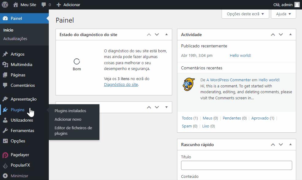302x180 pixels.
Task: Click the PopularFX flame icon
Action: (x=5, y=165)
